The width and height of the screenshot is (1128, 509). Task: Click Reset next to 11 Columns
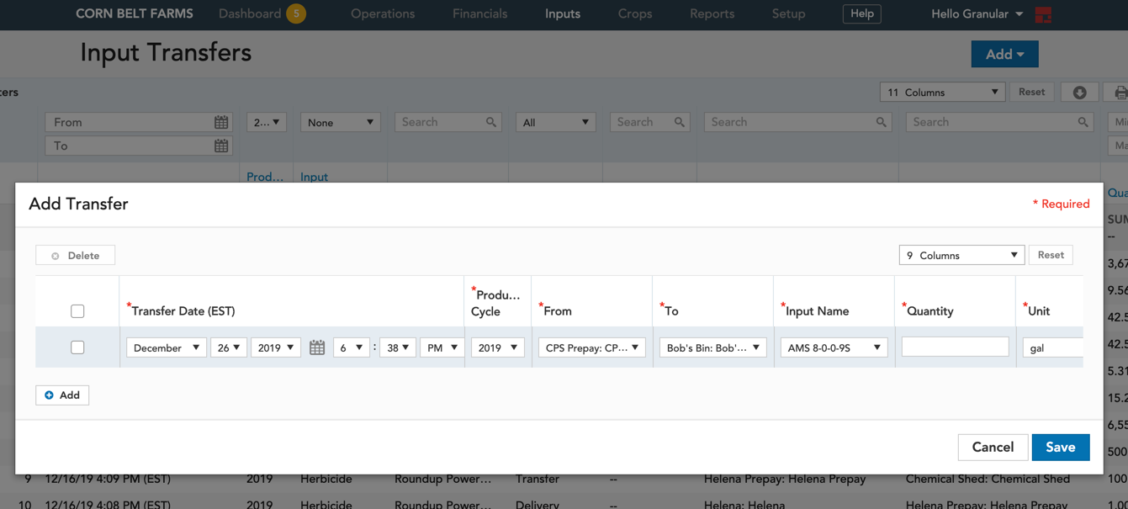coord(1032,93)
